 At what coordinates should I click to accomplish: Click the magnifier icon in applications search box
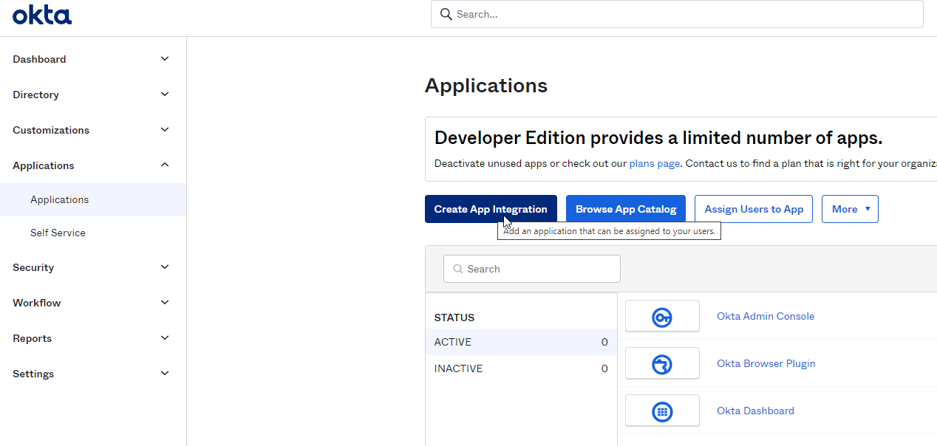click(x=458, y=270)
